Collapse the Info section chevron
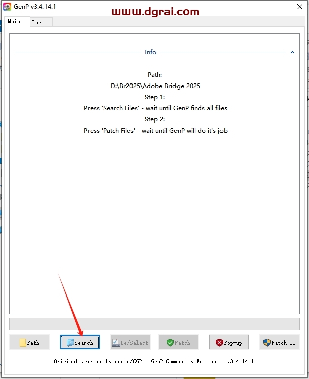 292,52
